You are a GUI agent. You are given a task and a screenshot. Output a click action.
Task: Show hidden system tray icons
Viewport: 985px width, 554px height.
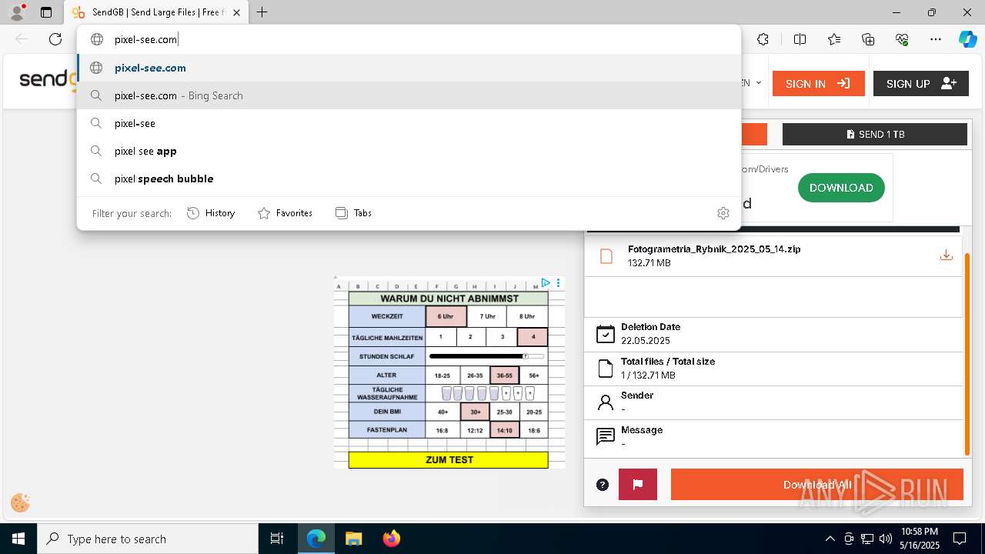click(830, 539)
